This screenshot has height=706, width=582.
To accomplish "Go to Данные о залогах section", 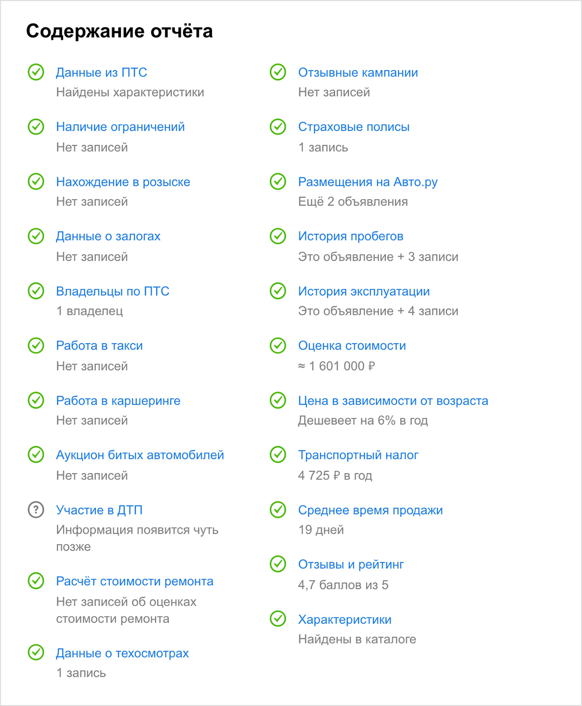I will pyautogui.click(x=108, y=236).
